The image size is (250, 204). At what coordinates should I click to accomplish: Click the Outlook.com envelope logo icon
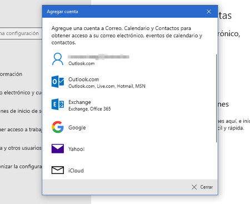click(58, 82)
